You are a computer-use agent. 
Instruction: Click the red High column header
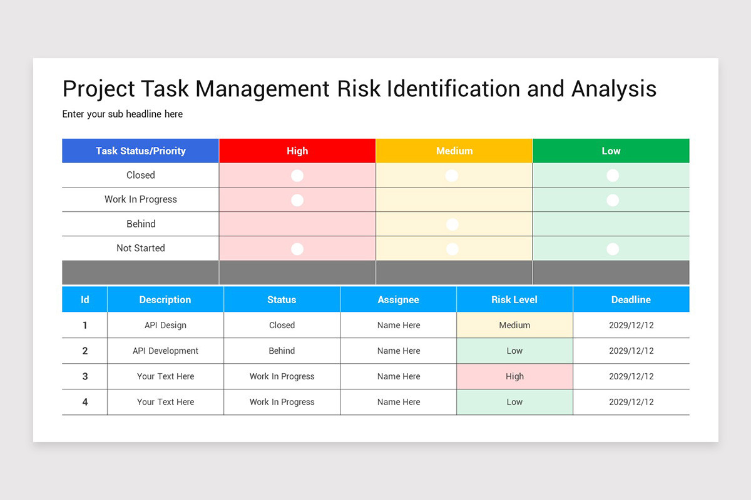pos(297,151)
